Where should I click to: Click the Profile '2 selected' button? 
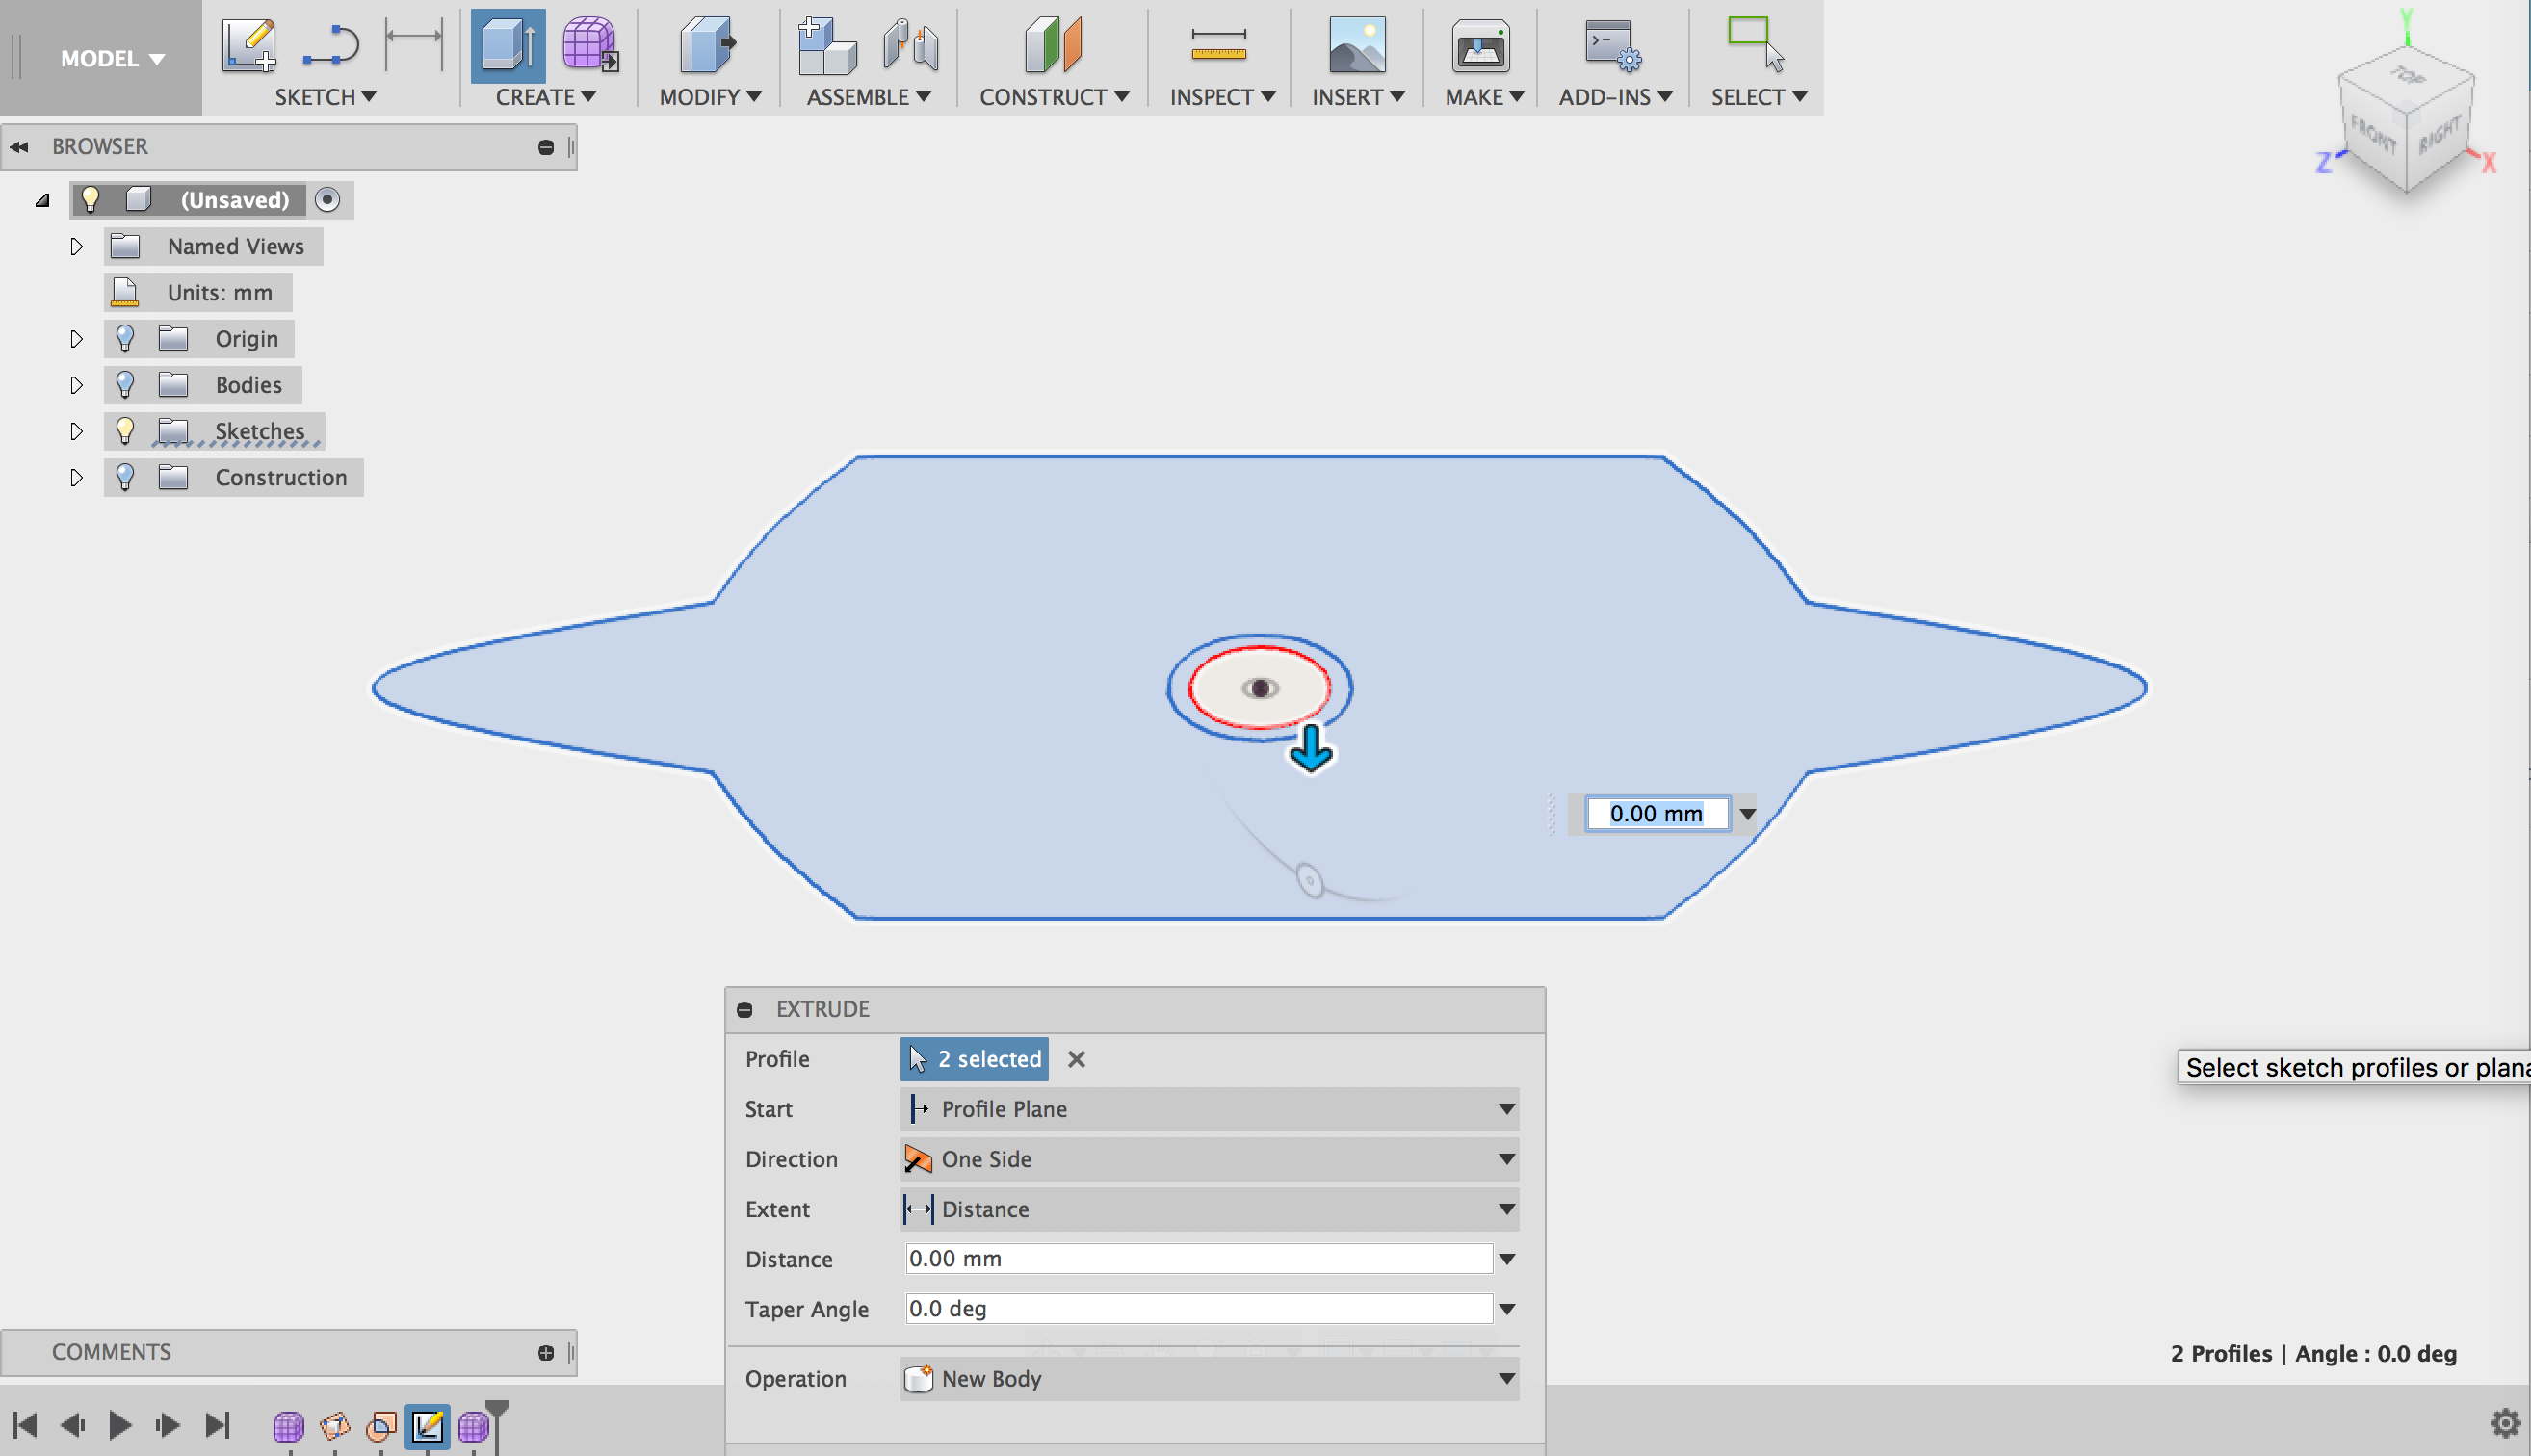974,1059
